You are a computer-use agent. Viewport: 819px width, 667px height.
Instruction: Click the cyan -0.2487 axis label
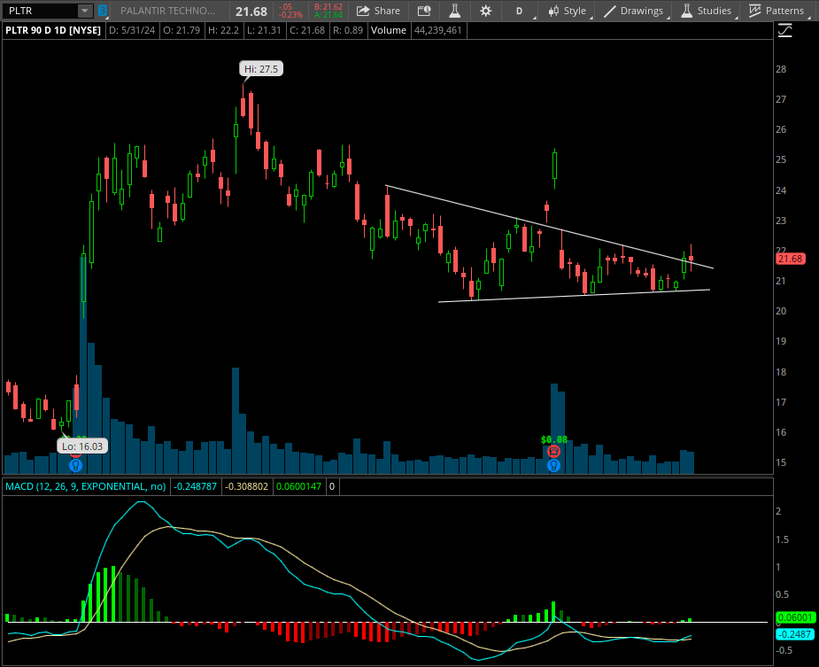(x=795, y=634)
